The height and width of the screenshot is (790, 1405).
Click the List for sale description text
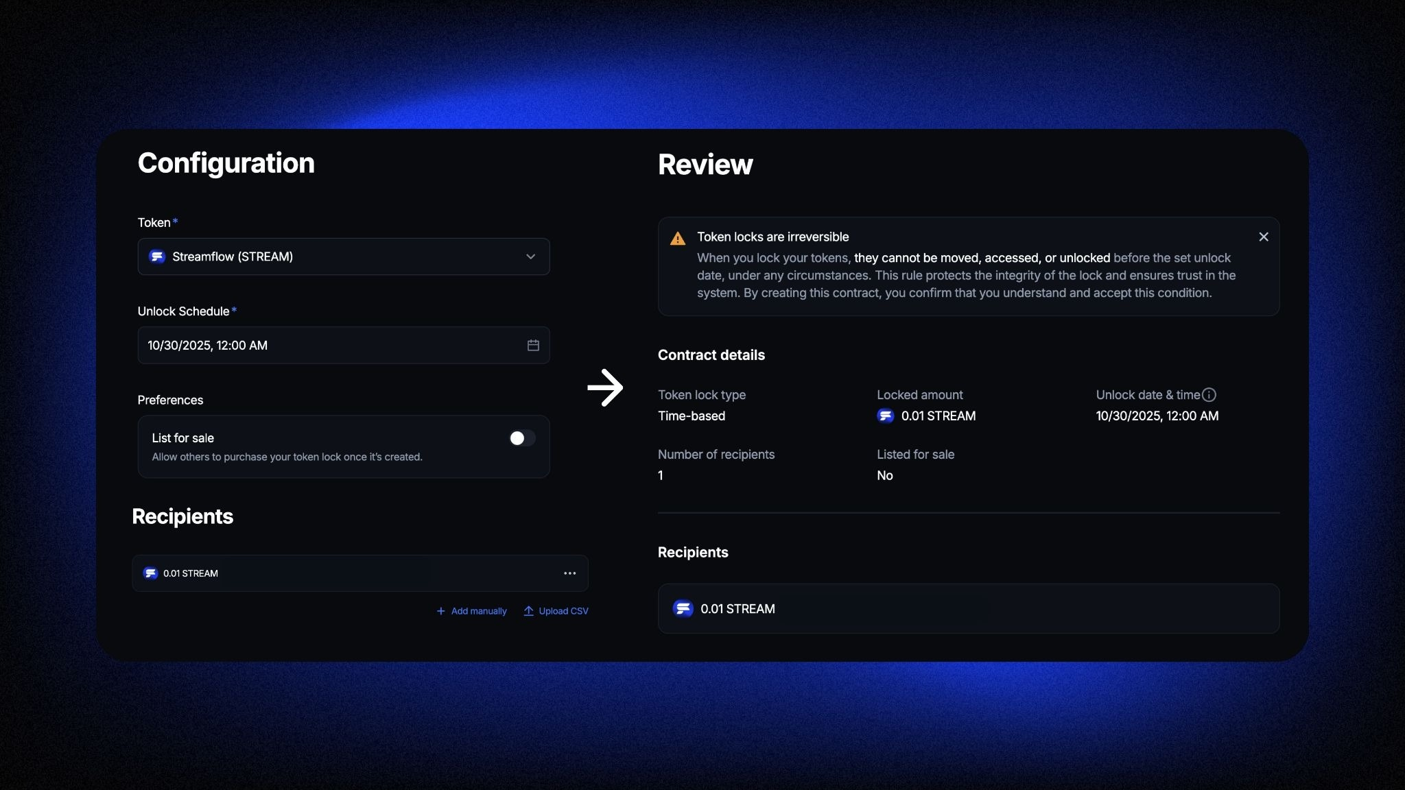click(287, 457)
